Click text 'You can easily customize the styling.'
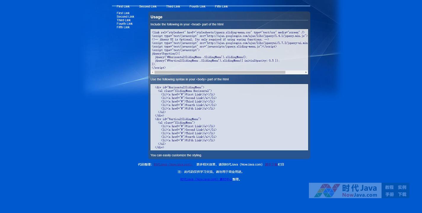422x213 pixels. click(176, 155)
